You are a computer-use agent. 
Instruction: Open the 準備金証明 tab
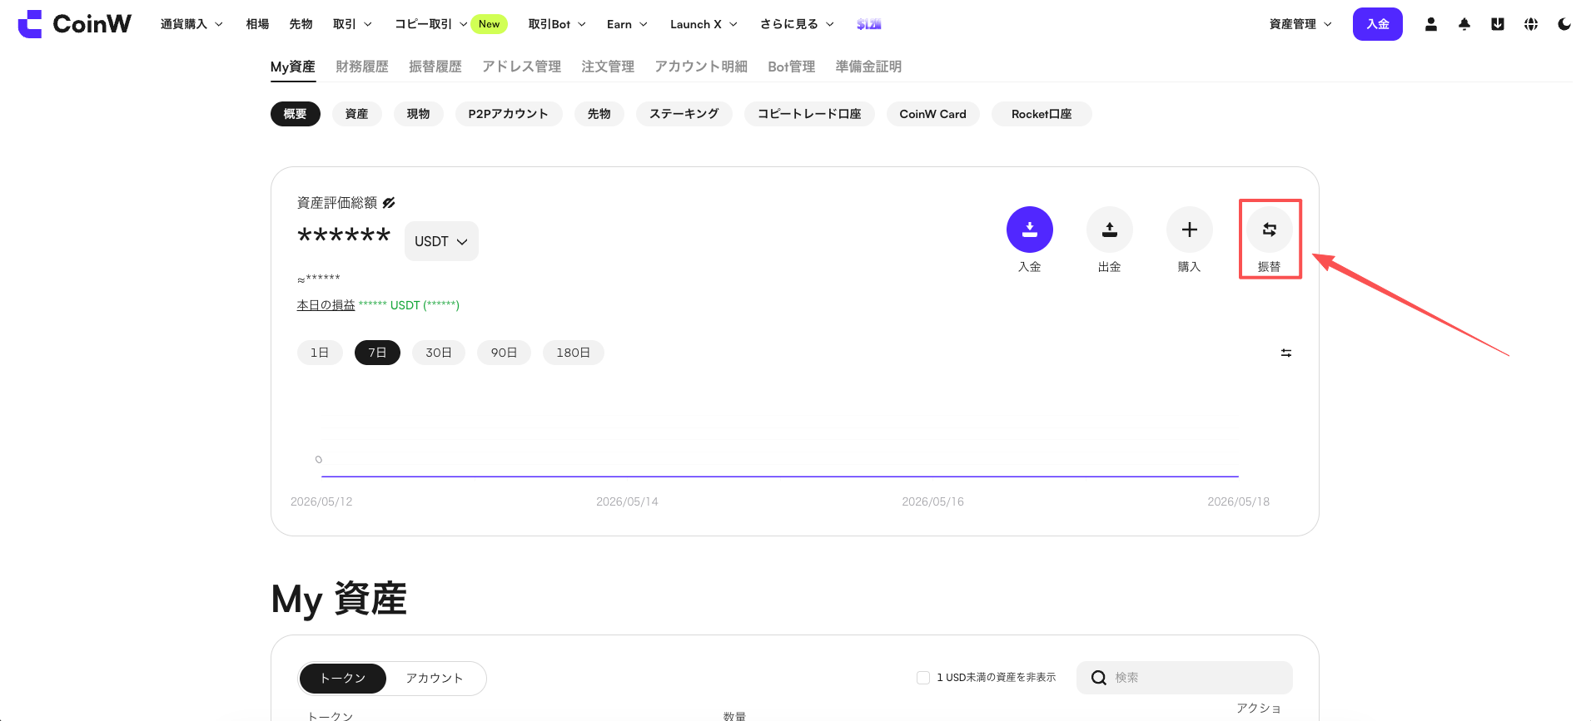click(869, 67)
